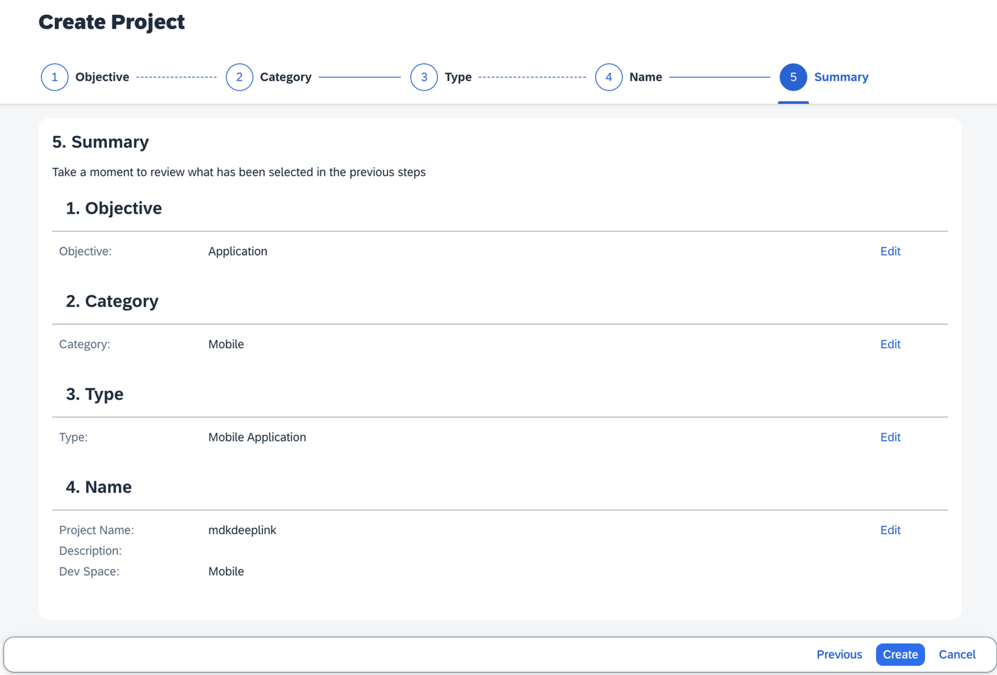Click the Dev Space value Mobile
Image resolution: width=997 pixels, height=675 pixels.
pos(226,571)
